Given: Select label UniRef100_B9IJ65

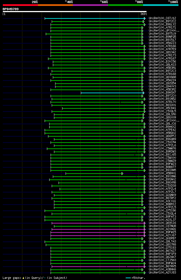Looking at the screenshot, I should (162, 155).
